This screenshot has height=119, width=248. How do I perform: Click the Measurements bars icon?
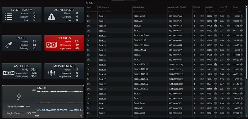click(51, 73)
